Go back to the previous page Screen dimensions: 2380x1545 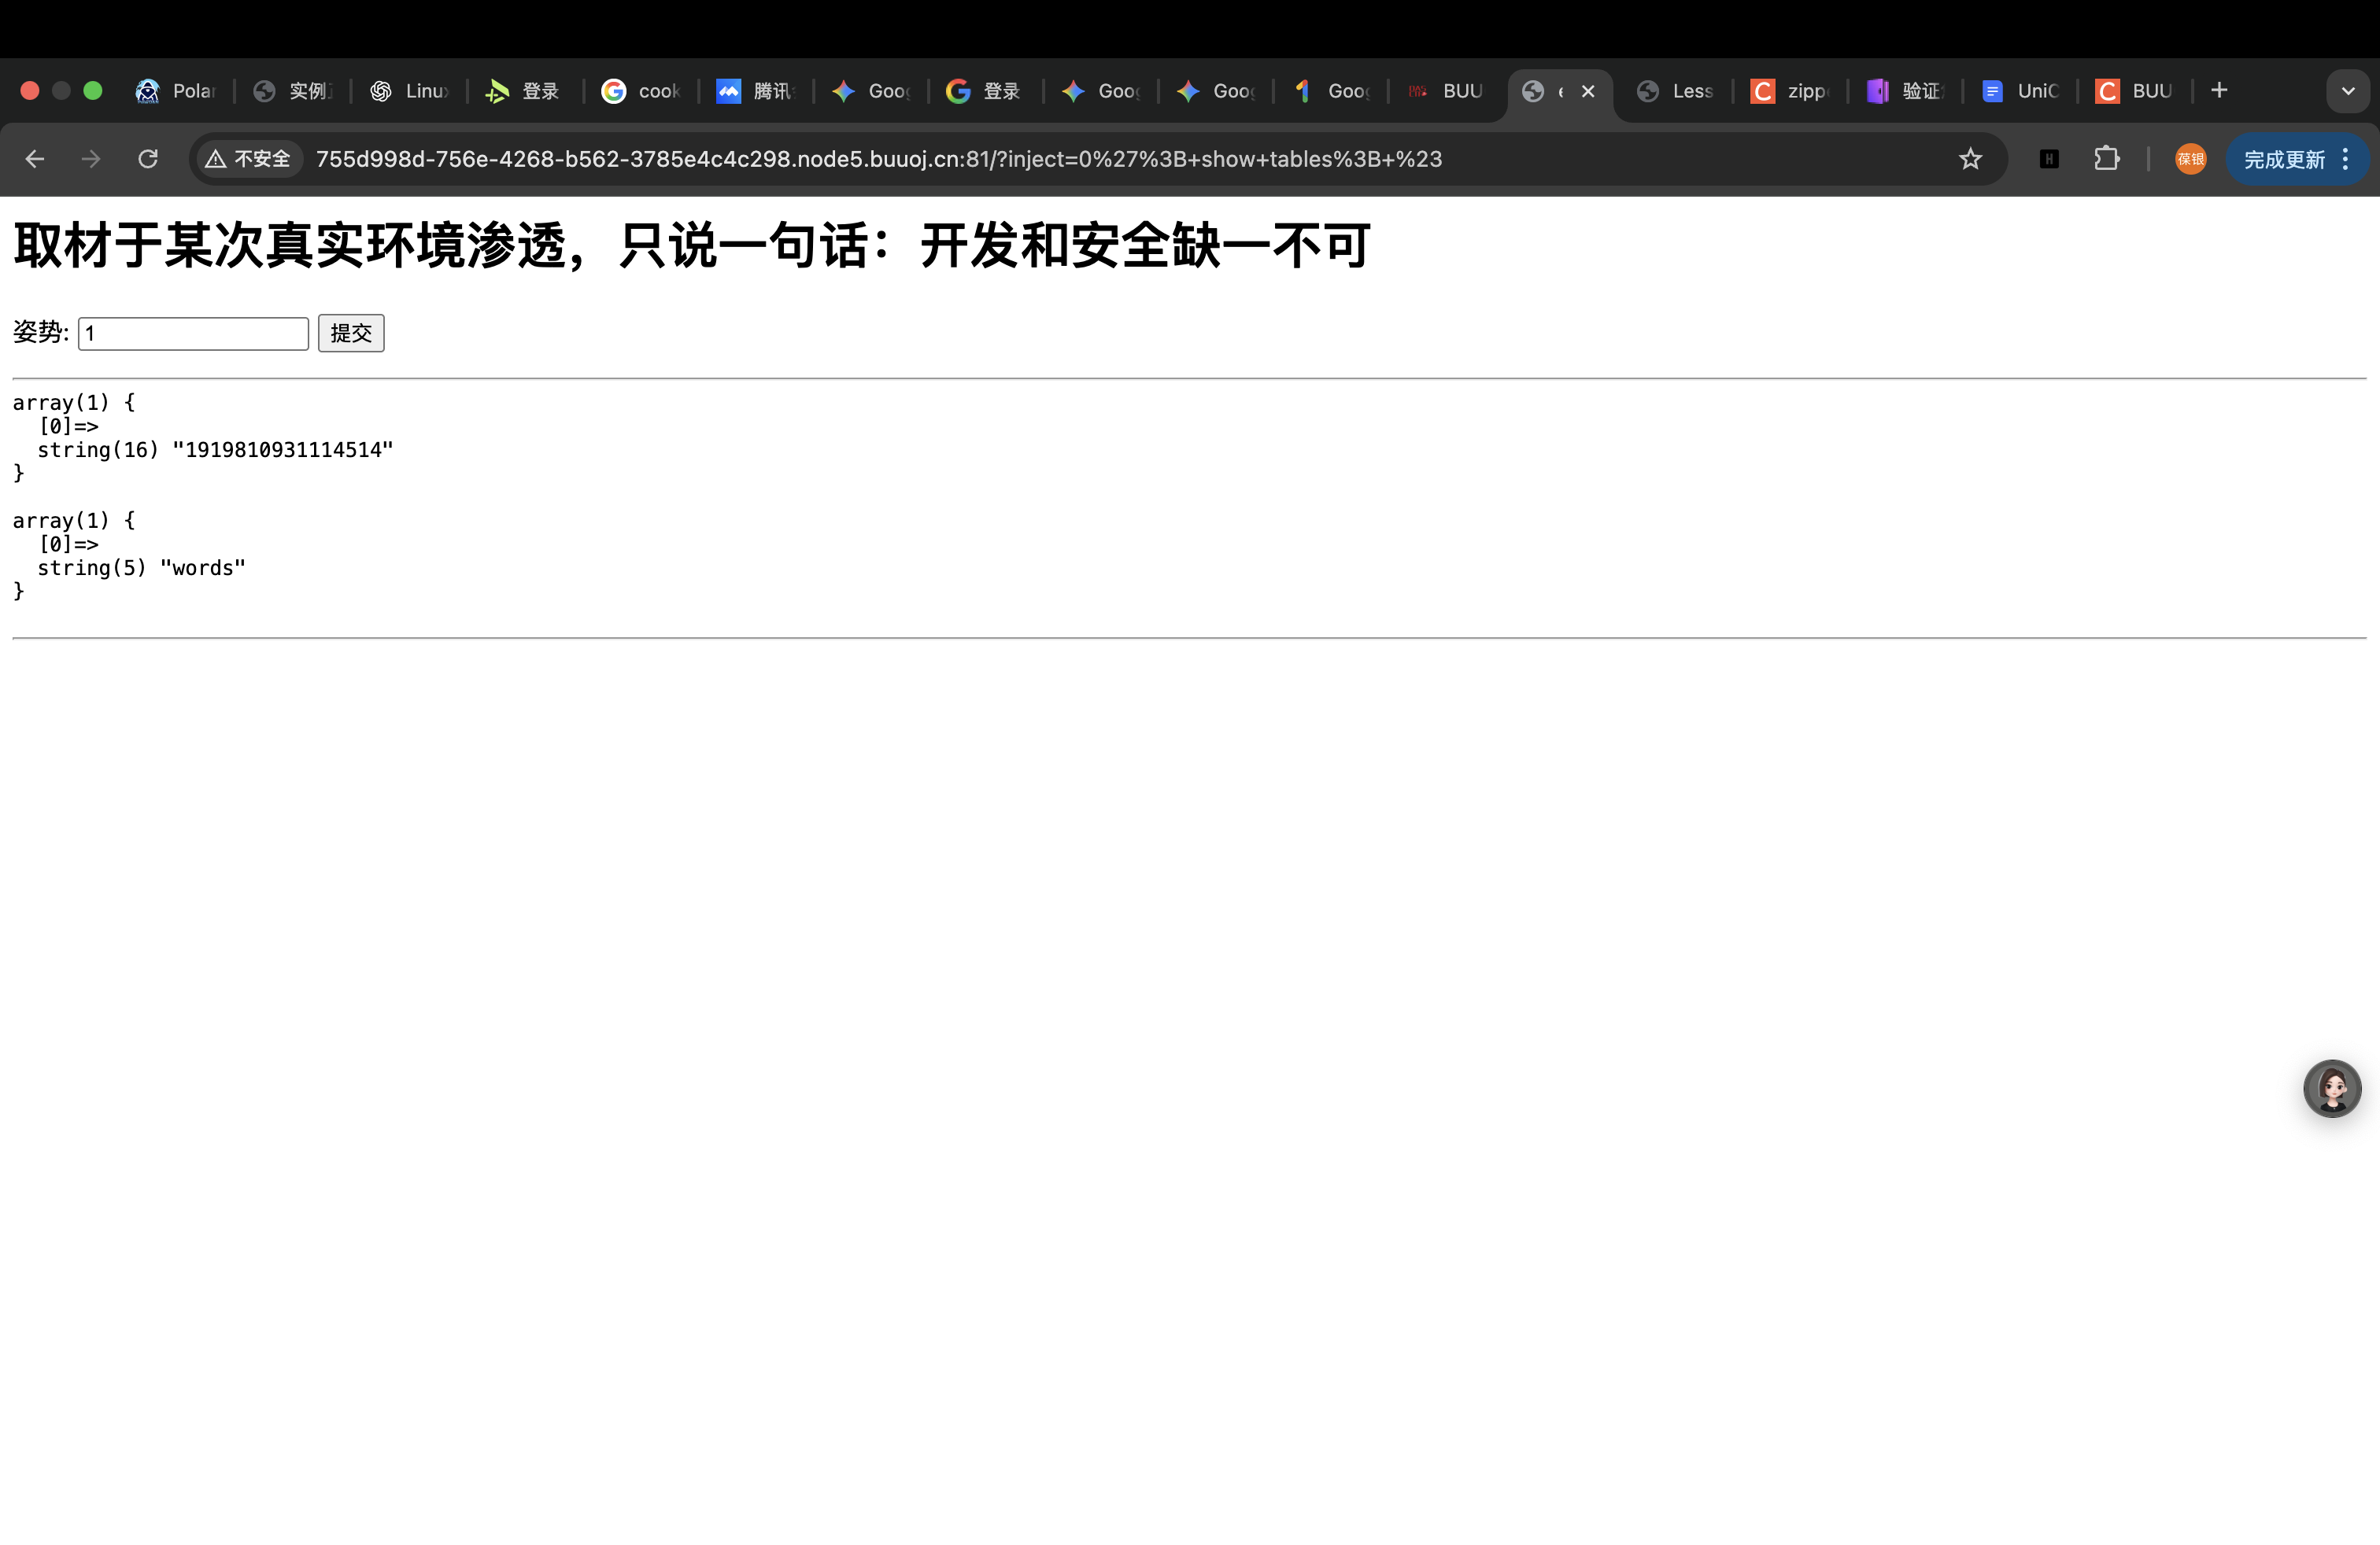[x=35, y=159]
